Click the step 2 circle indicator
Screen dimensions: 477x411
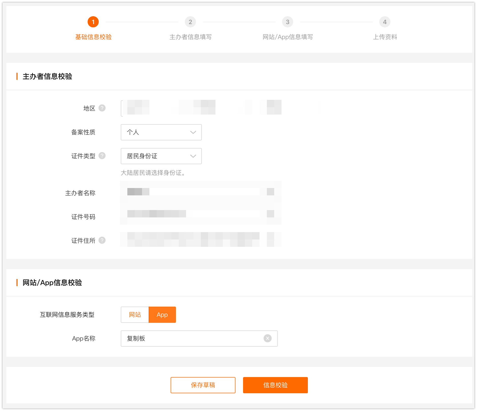pos(190,22)
